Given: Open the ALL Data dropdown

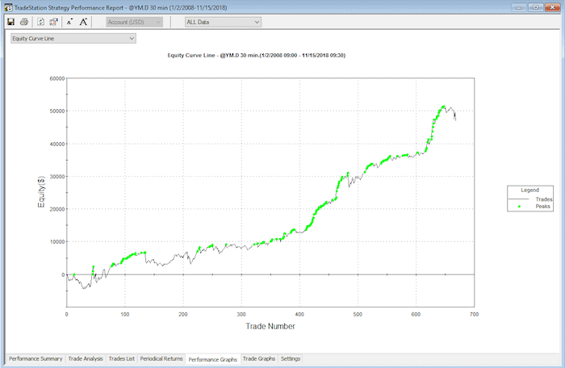Looking at the screenshot, I should pos(223,22).
